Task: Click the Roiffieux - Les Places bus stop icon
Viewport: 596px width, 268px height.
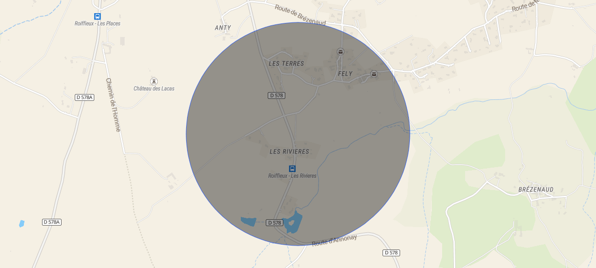Action: pos(97,16)
